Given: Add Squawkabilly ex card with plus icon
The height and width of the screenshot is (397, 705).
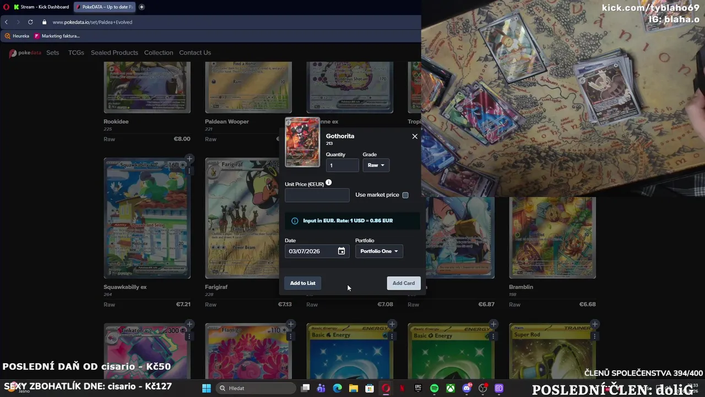Looking at the screenshot, I should coord(189,159).
